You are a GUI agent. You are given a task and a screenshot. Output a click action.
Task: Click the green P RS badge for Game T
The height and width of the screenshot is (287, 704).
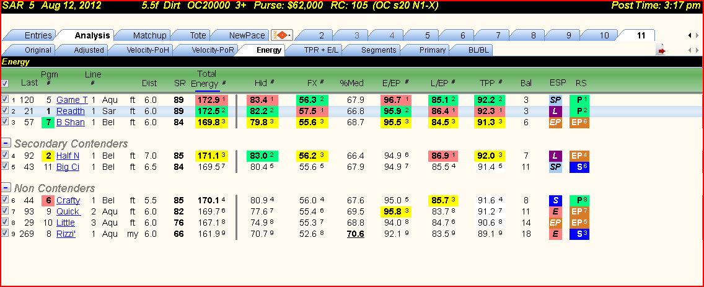pos(579,100)
